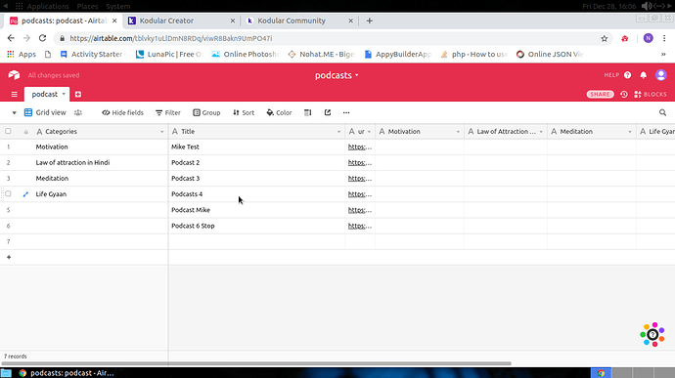
Task: Toggle the select-all rows checkbox
Action: [8, 131]
